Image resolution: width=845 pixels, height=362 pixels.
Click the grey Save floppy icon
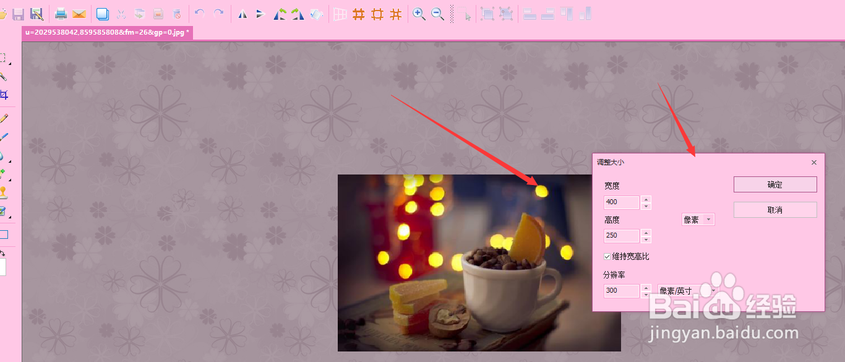coord(19,14)
